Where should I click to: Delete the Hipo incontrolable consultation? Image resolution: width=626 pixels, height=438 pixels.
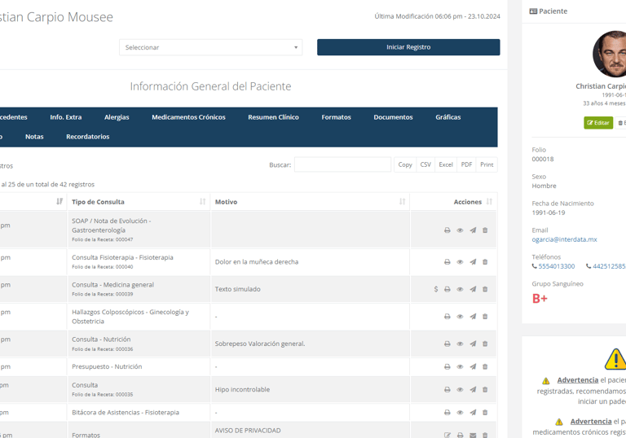485,390
